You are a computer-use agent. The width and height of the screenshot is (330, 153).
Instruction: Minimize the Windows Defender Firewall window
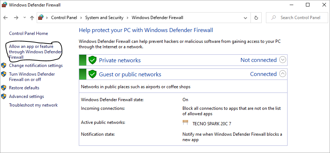pos(291,5)
